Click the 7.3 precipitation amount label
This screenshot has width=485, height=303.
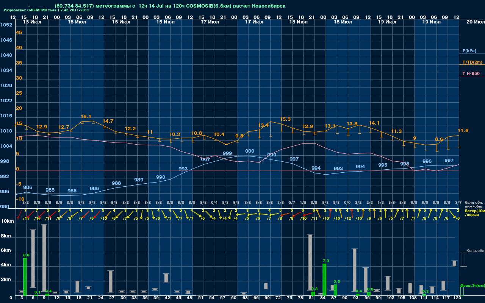(326, 261)
